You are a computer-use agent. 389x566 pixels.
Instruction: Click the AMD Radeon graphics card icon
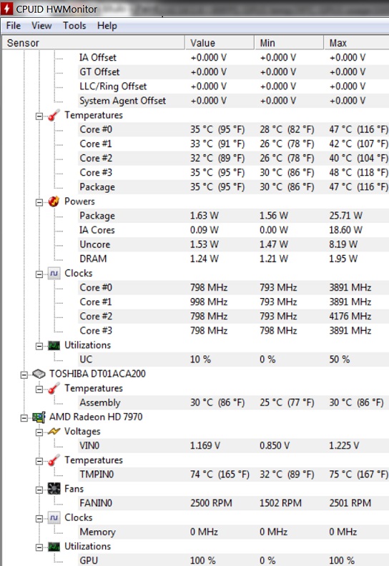tap(39, 417)
